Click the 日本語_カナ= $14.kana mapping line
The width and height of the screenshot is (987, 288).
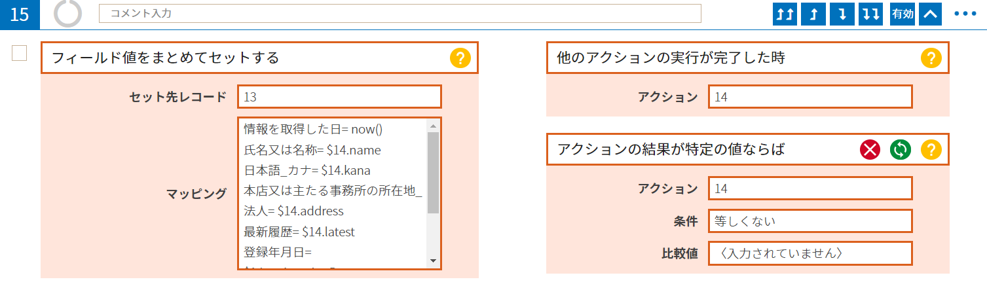click(x=307, y=171)
